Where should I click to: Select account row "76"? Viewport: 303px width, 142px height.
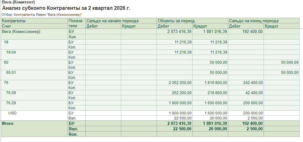pyautogui.click(x=6, y=82)
